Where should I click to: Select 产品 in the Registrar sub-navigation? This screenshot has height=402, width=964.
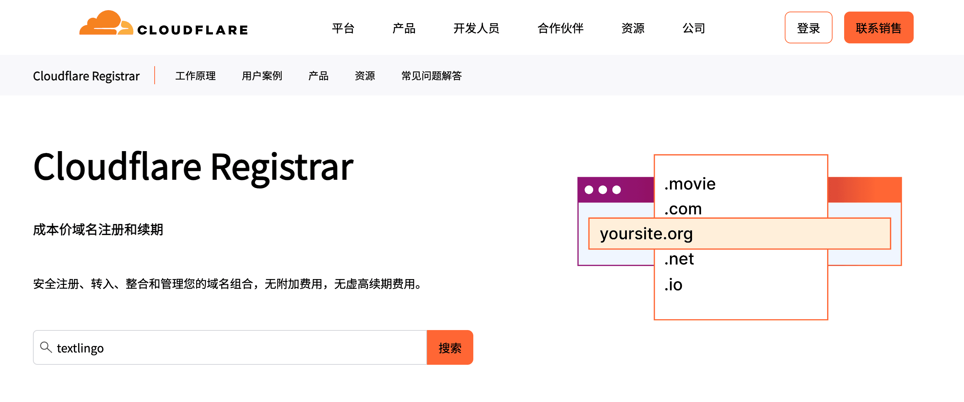pyautogui.click(x=318, y=76)
